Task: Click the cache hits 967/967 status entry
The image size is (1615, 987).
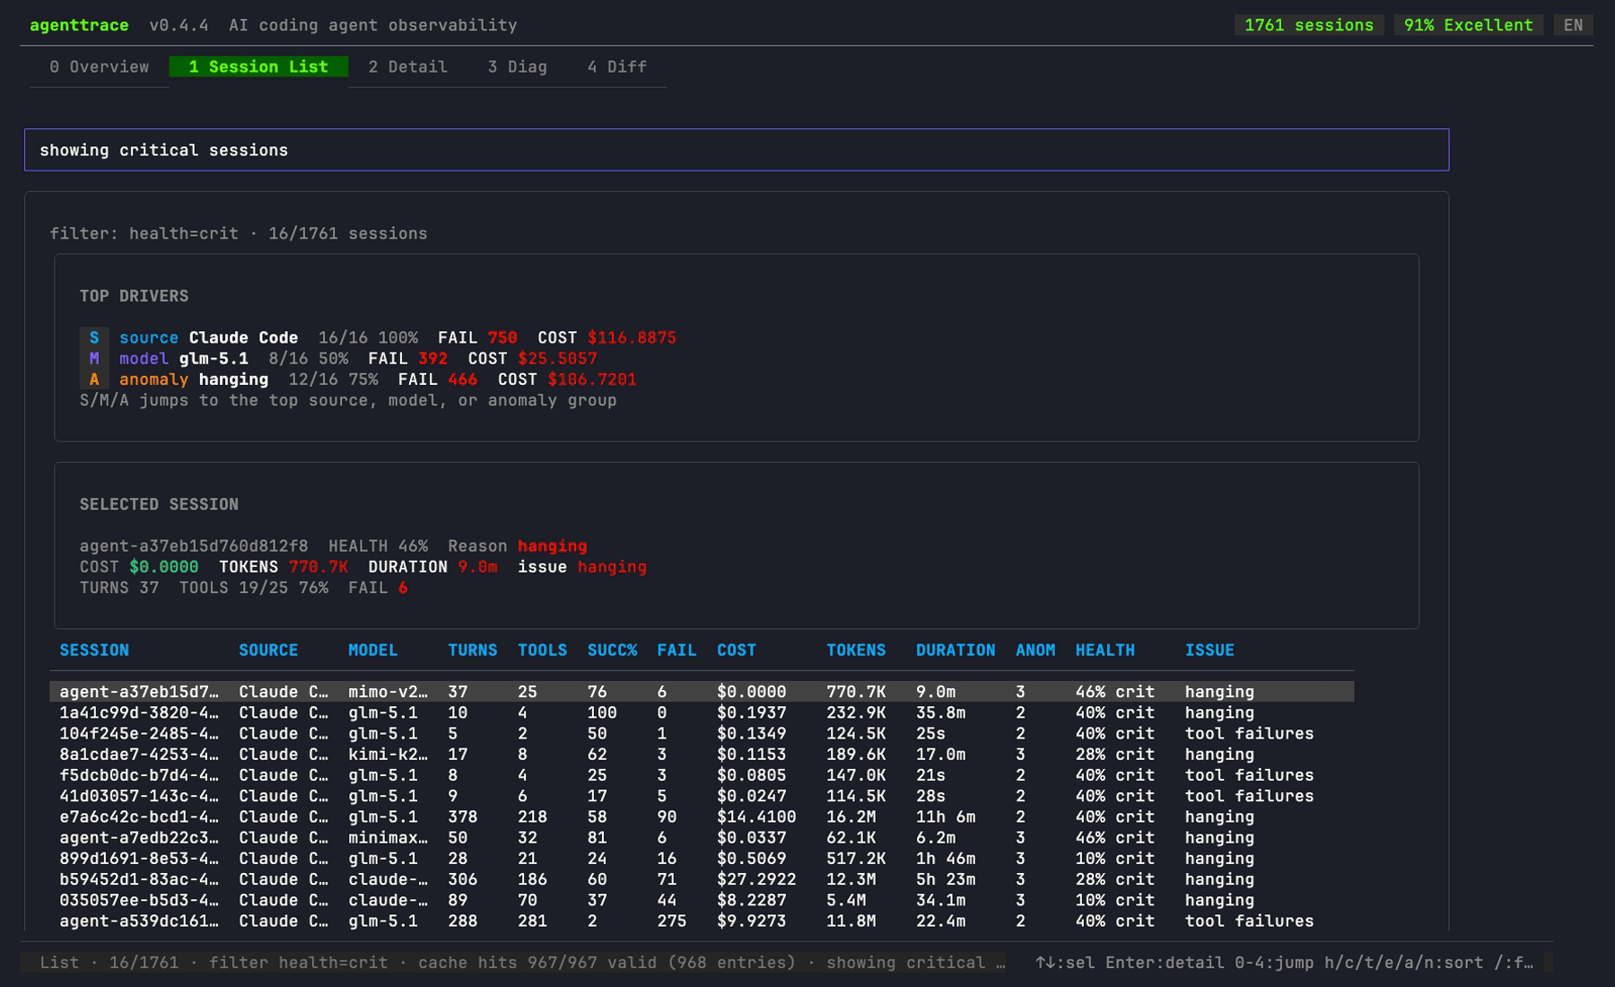Action: click(607, 963)
